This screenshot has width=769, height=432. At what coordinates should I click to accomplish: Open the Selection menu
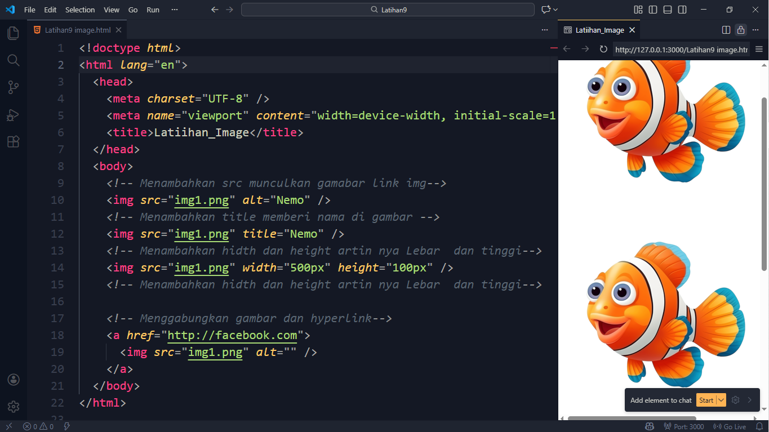[x=80, y=10]
